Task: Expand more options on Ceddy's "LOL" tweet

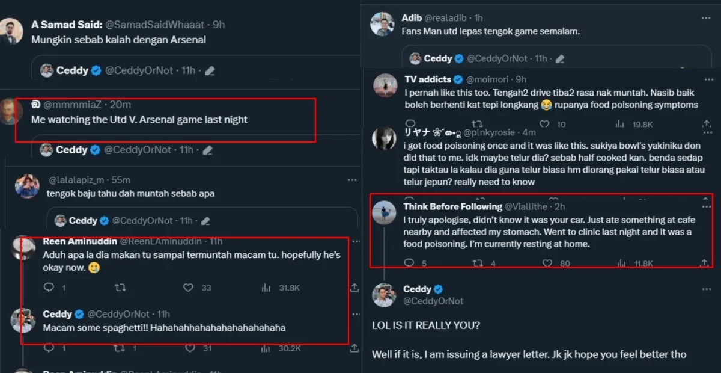Action: [x=706, y=289]
